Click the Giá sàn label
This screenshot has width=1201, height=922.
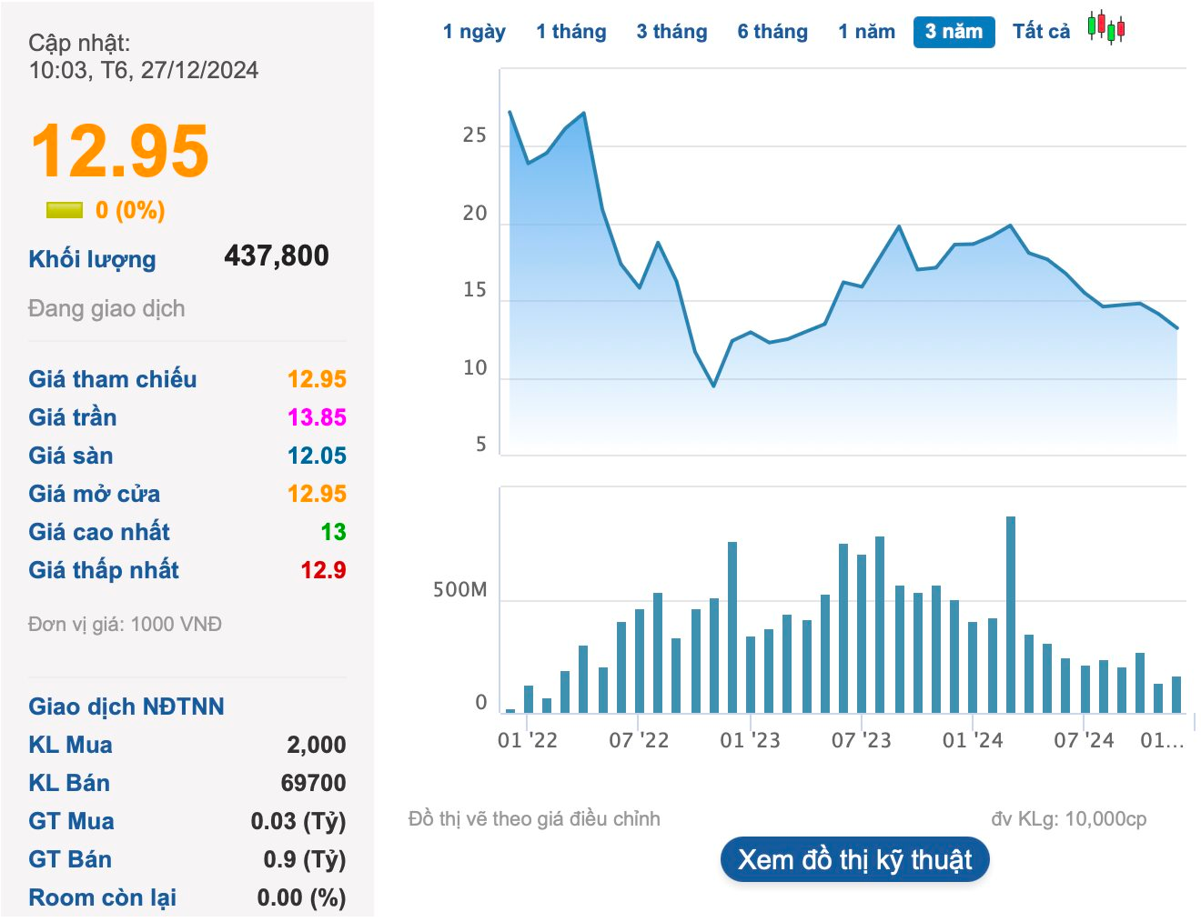coord(70,455)
